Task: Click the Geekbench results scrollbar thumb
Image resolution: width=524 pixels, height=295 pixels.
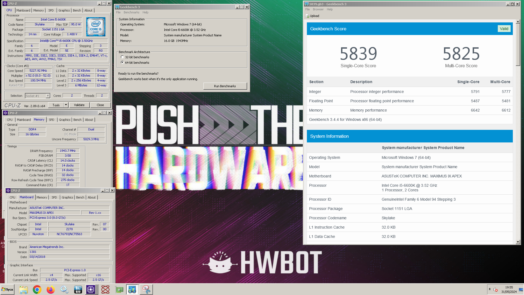Action: coord(518,45)
